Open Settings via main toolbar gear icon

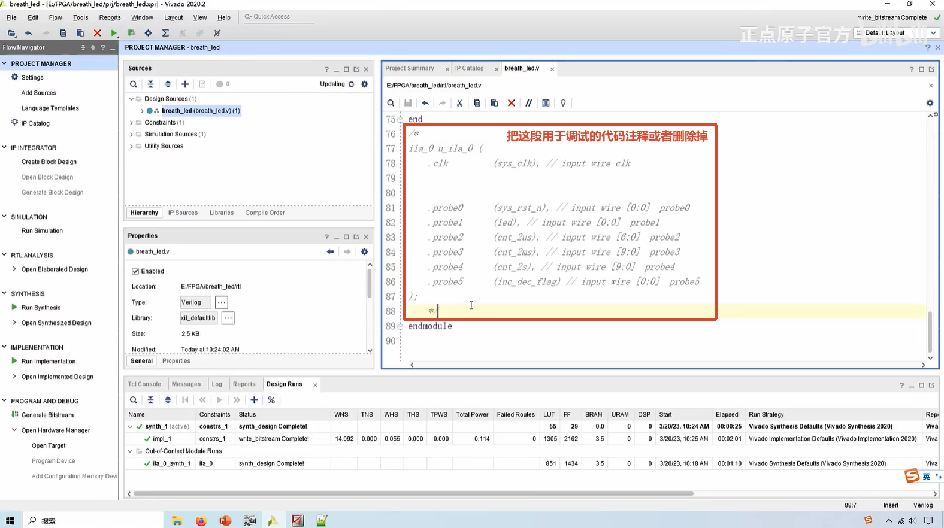(148, 33)
